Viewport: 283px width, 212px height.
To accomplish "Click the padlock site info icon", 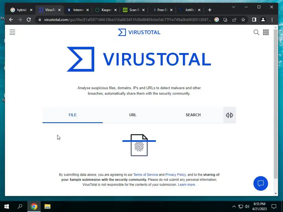I will pyautogui.click(x=40, y=20).
